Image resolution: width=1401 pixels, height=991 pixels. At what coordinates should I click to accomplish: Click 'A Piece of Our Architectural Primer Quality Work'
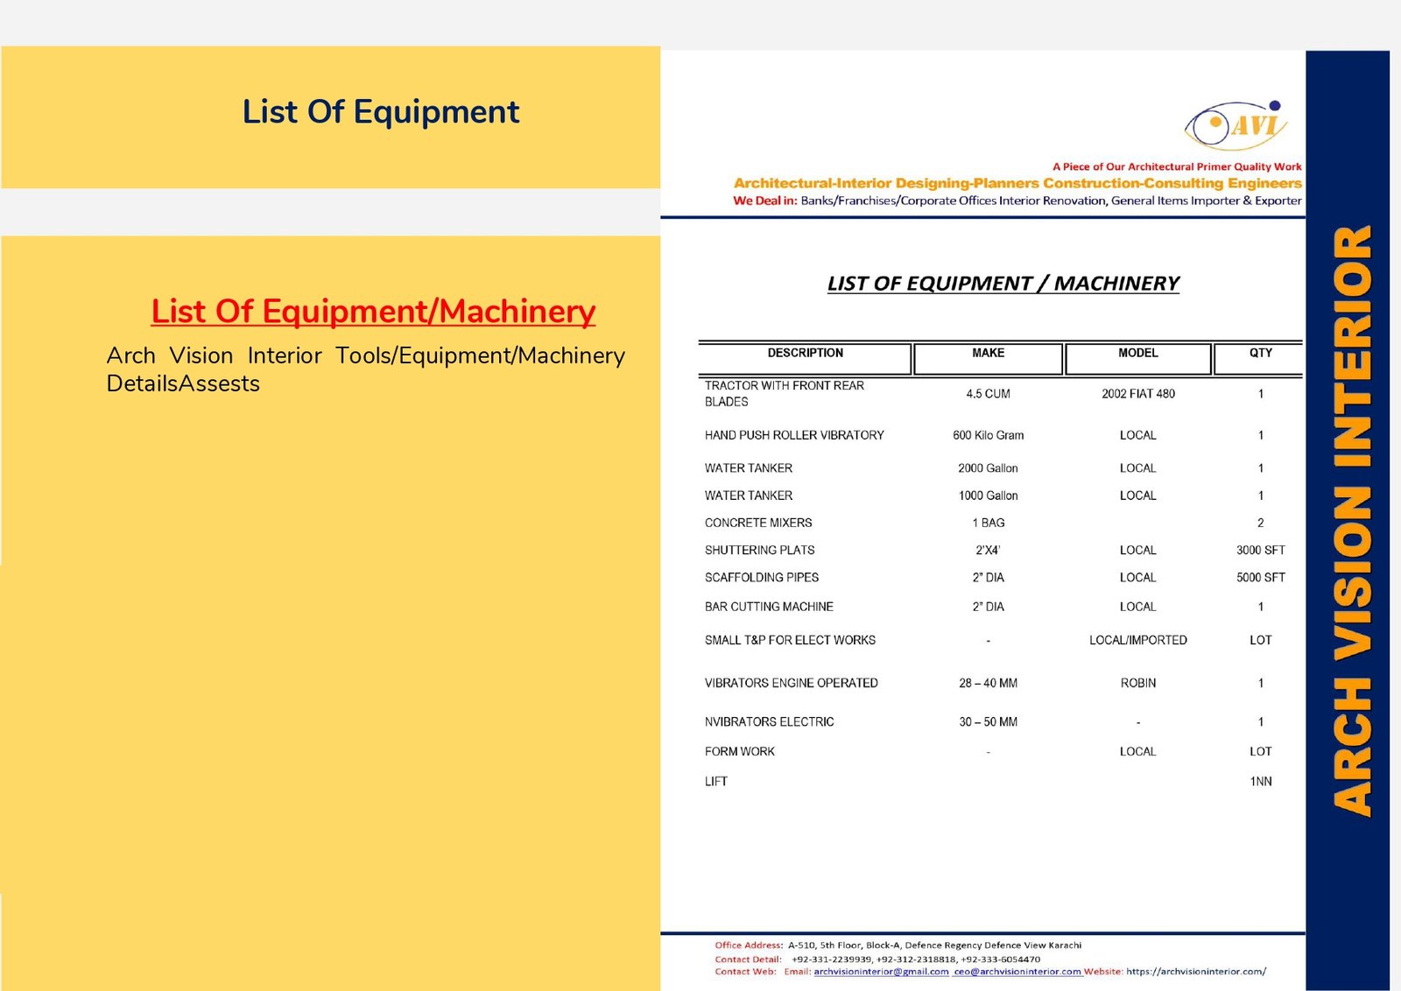point(1177,166)
